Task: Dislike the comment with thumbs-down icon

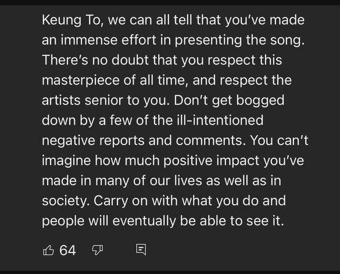Action: tap(98, 250)
